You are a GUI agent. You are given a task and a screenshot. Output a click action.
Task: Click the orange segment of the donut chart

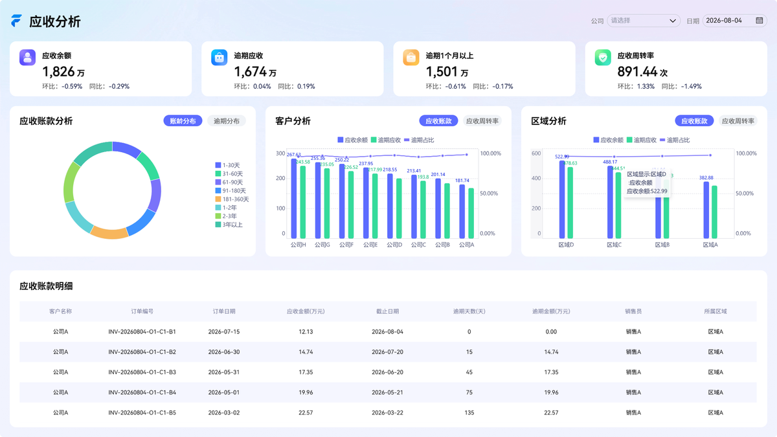coord(109,232)
